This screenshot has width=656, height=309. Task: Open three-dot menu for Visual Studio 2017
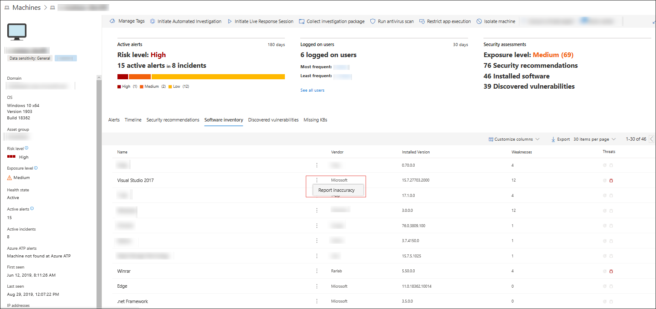point(317,180)
